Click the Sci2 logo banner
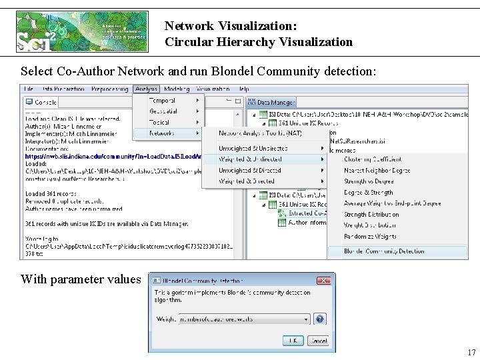 tap(83, 31)
